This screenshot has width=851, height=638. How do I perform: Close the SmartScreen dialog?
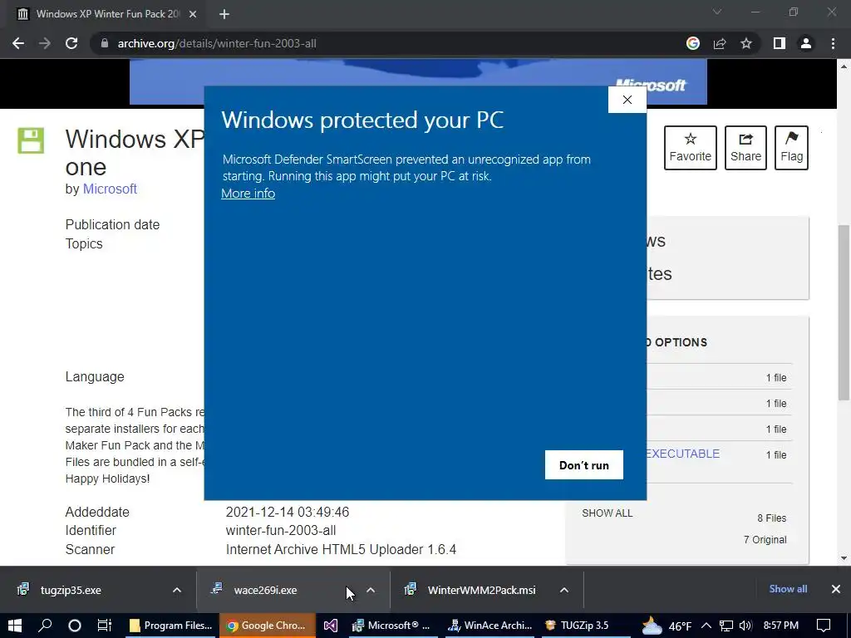pyautogui.click(x=627, y=100)
